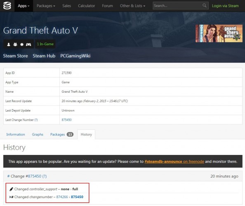Open the Packages dropdown in navbar

click(46, 6)
